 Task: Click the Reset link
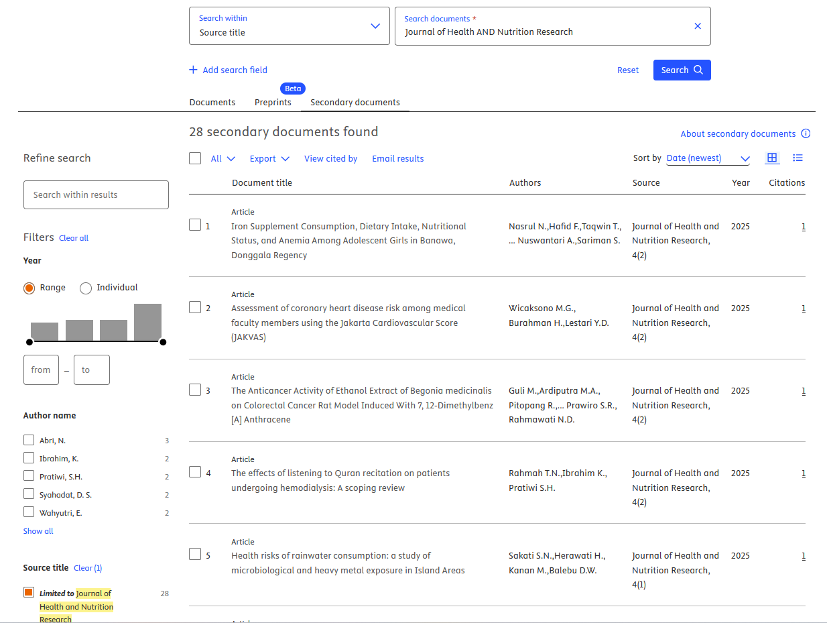(628, 70)
